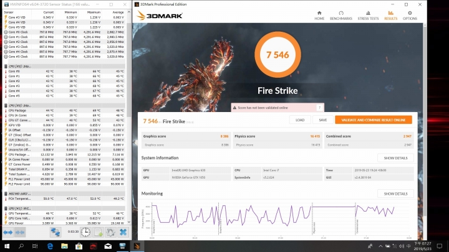Click HWiNFO network remote monitoring icon
The width and height of the screenshot is (449, 252).
[x=56, y=232]
